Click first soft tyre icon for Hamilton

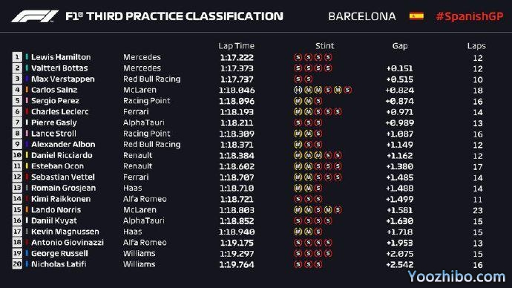(298, 57)
